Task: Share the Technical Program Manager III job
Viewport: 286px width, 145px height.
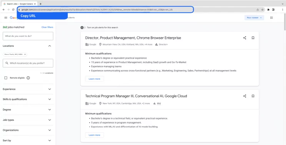Action: [244, 96]
